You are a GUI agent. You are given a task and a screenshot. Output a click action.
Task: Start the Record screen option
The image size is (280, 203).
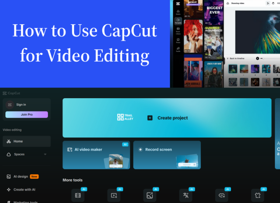tap(167, 155)
